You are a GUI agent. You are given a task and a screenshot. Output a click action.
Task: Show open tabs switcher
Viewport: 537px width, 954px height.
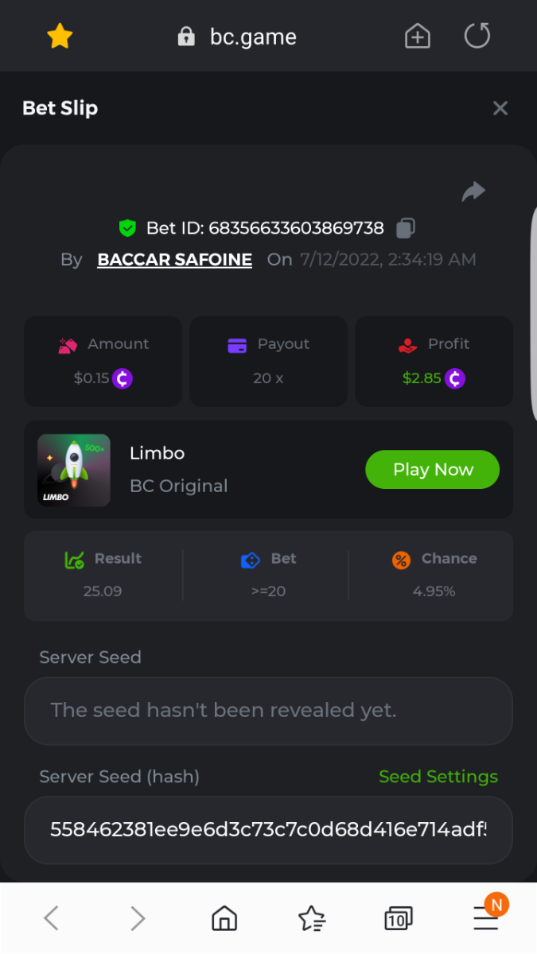pos(398,919)
